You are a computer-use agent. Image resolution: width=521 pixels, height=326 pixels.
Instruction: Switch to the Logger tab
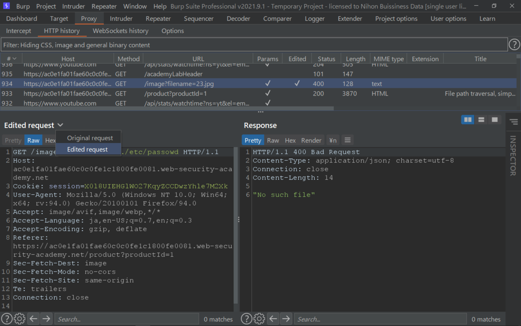point(315,19)
